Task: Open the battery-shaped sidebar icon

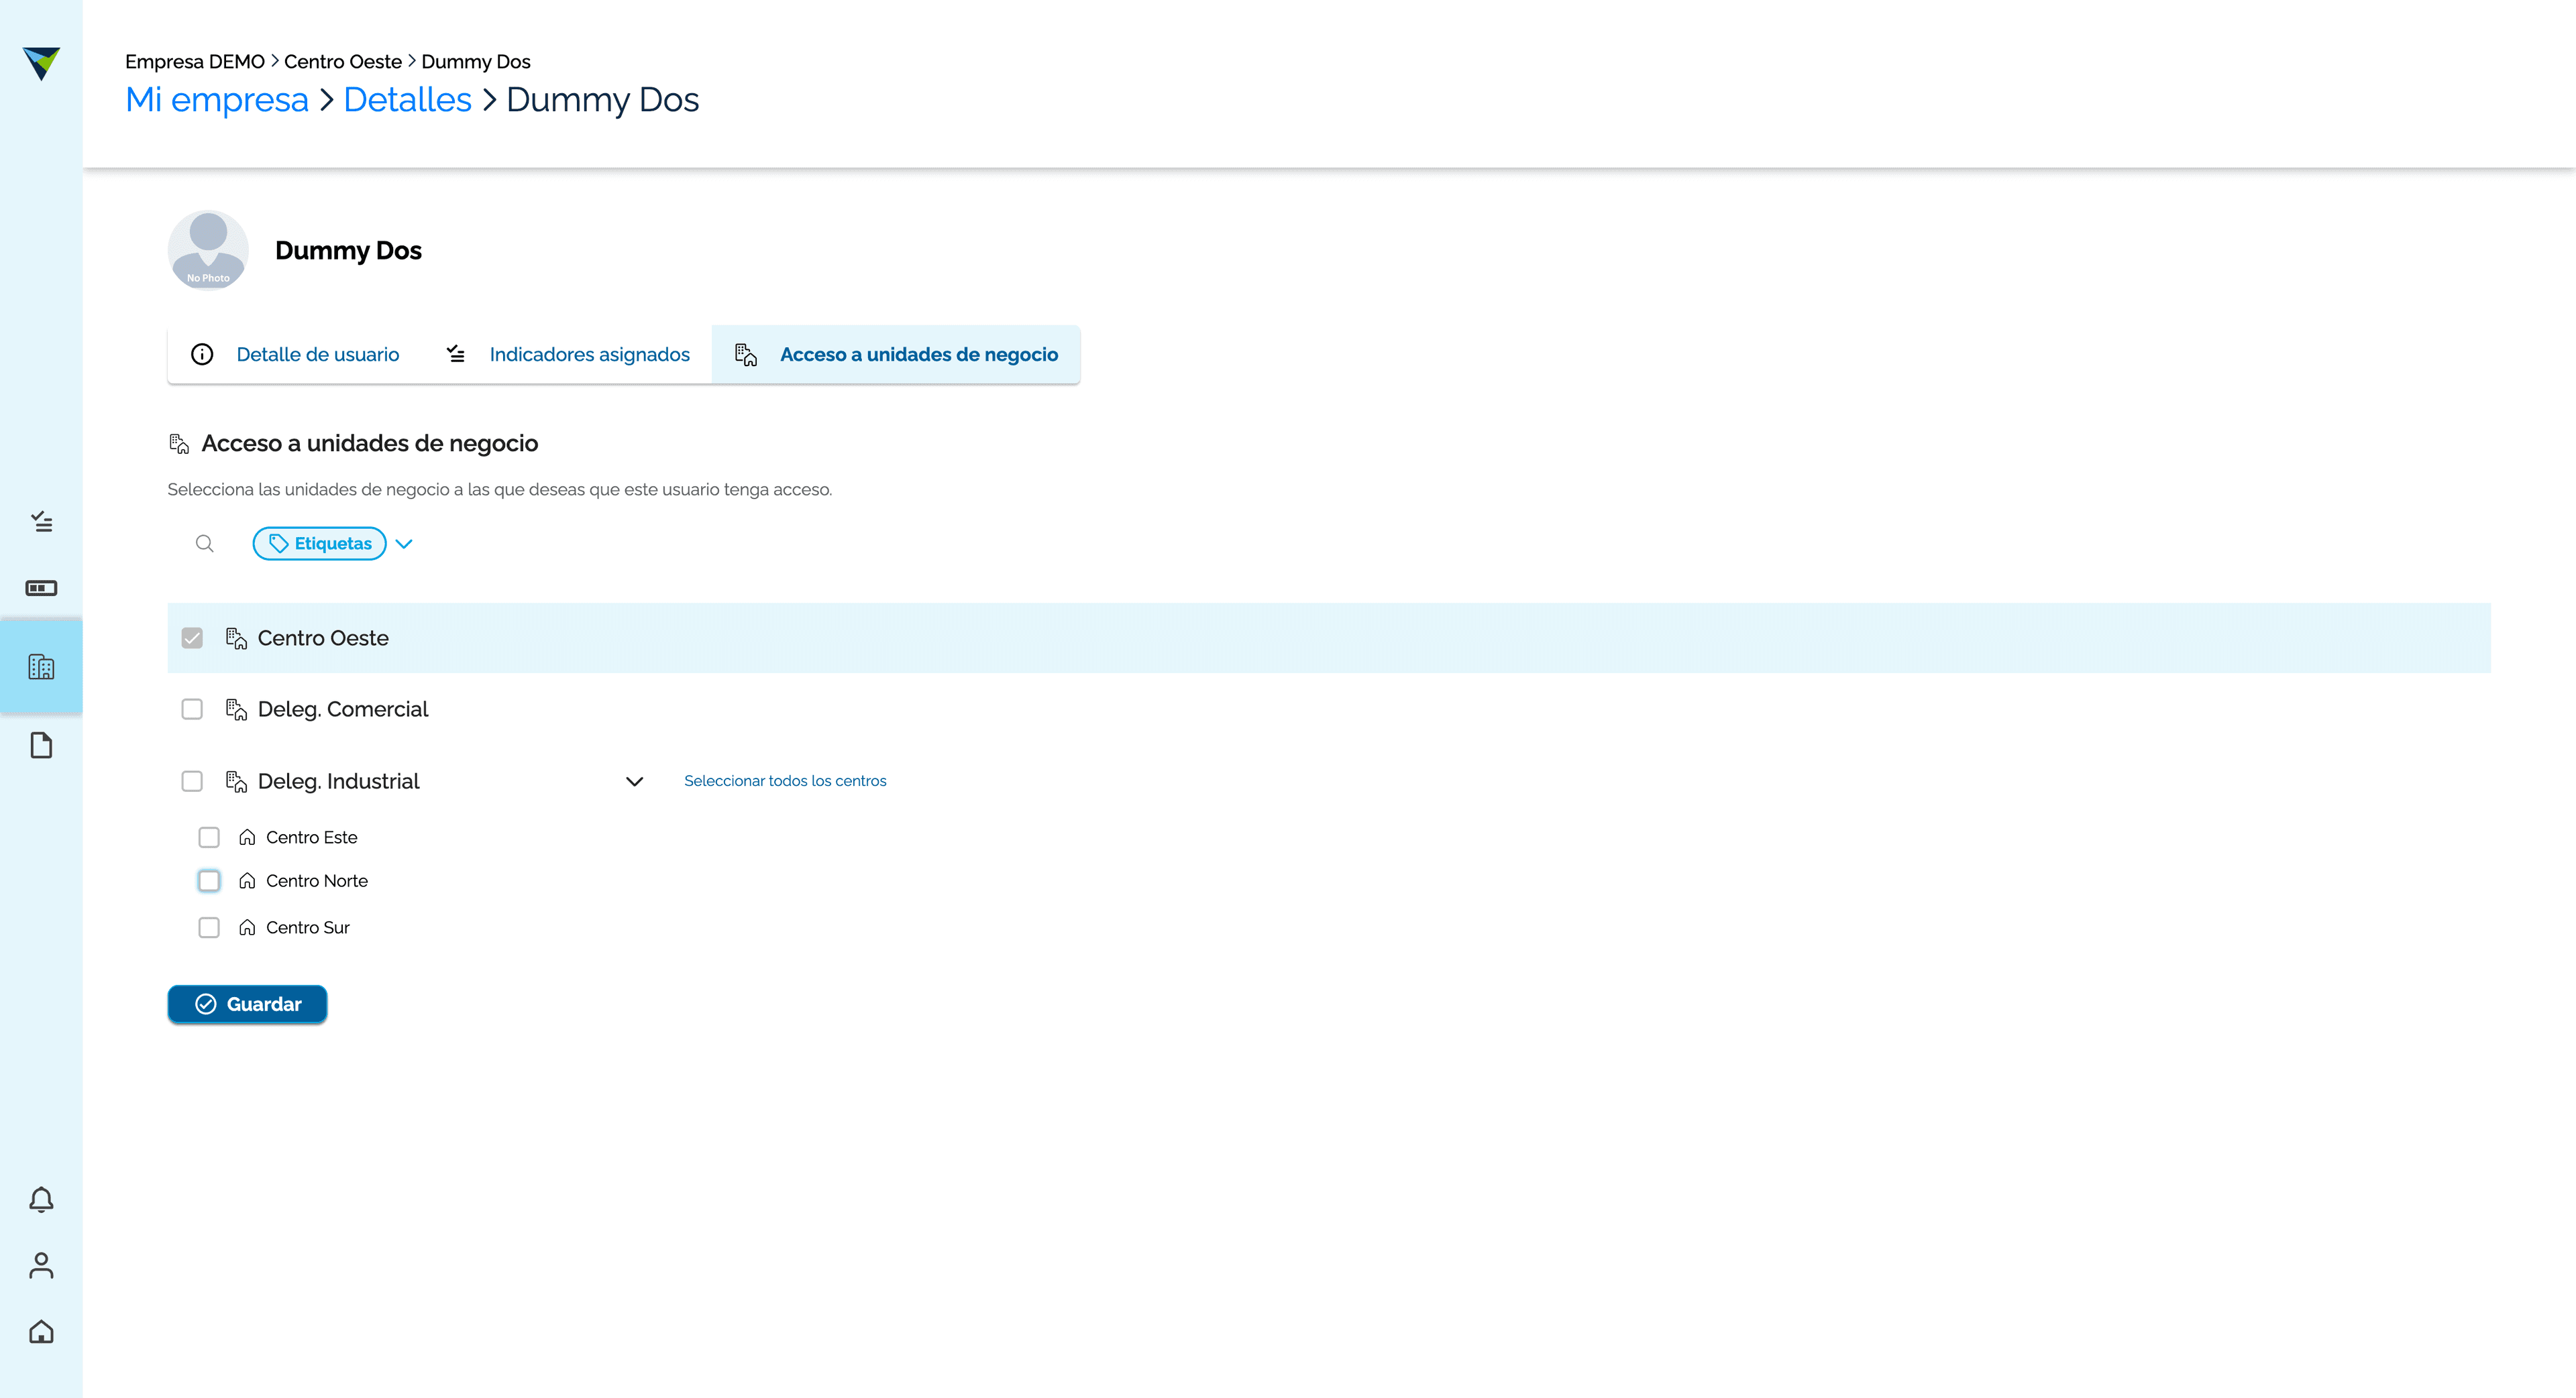Action: (x=41, y=587)
